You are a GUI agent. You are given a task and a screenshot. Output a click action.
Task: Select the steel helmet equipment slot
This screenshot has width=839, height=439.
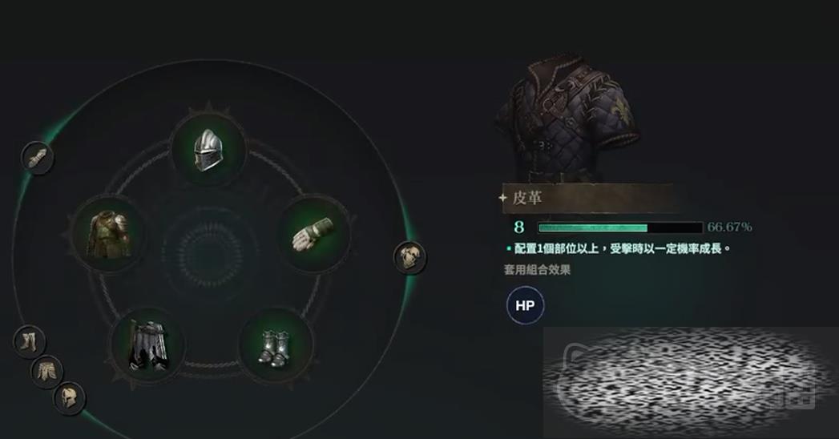point(208,149)
